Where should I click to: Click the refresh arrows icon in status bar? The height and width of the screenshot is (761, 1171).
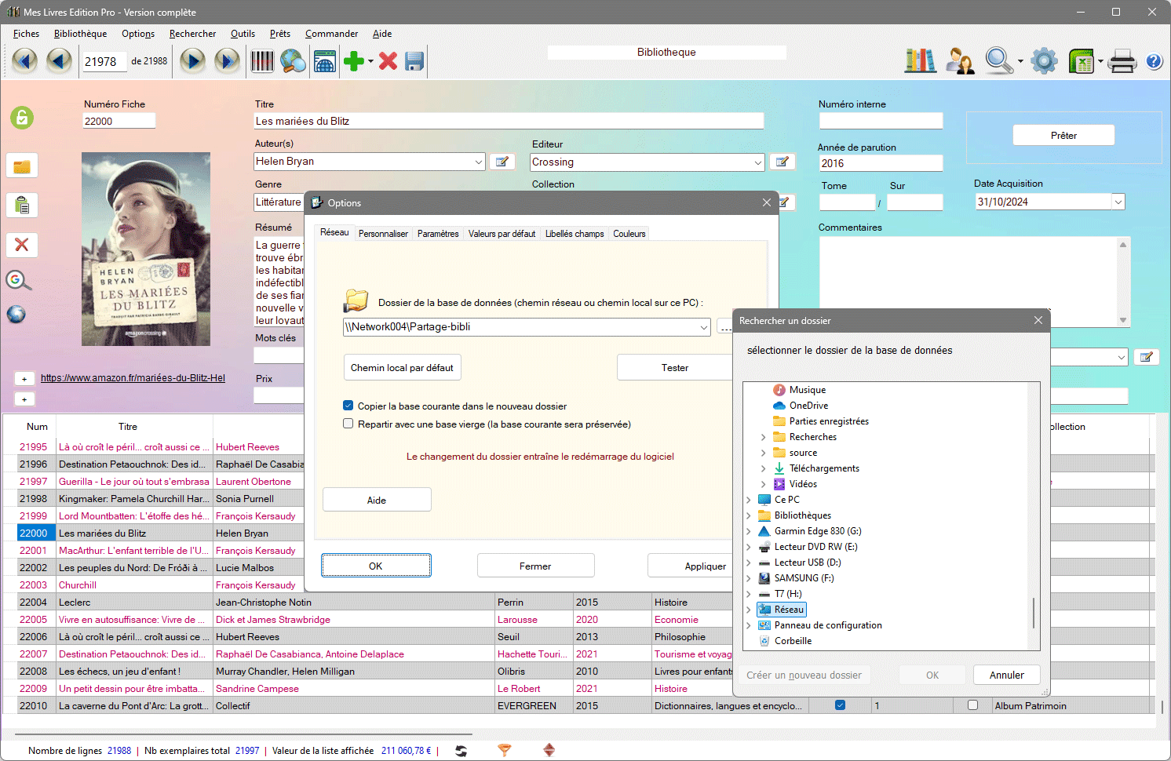point(461,751)
